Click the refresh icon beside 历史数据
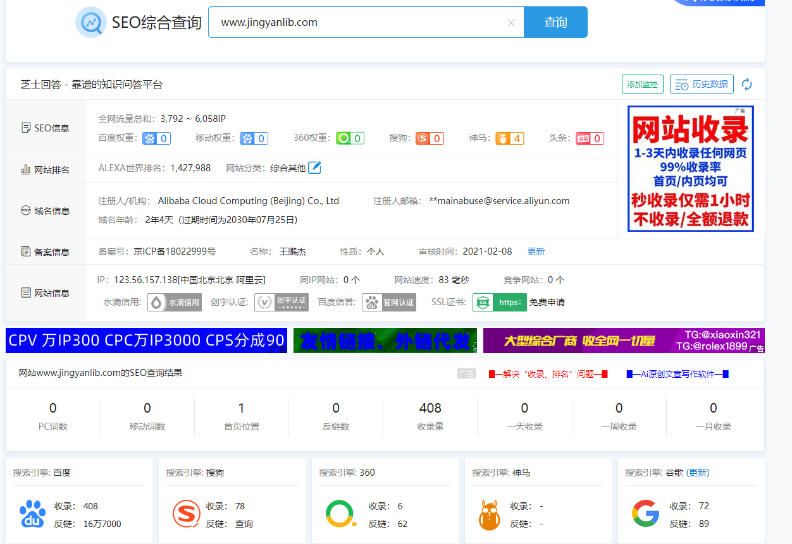The image size is (792, 544). tap(747, 85)
